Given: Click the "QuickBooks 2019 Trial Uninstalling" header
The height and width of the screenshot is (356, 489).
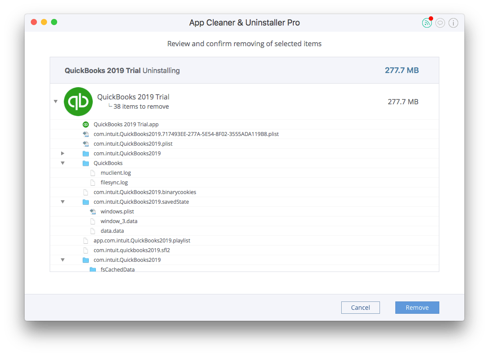Looking at the screenshot, I should 122,71.
